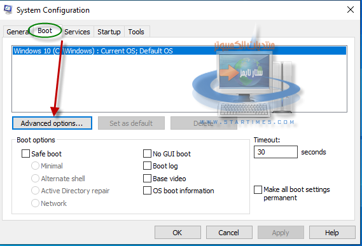Switch to the General tab
Image resolution: width=362 pixels, height=246 pixels.
[18, 32]
